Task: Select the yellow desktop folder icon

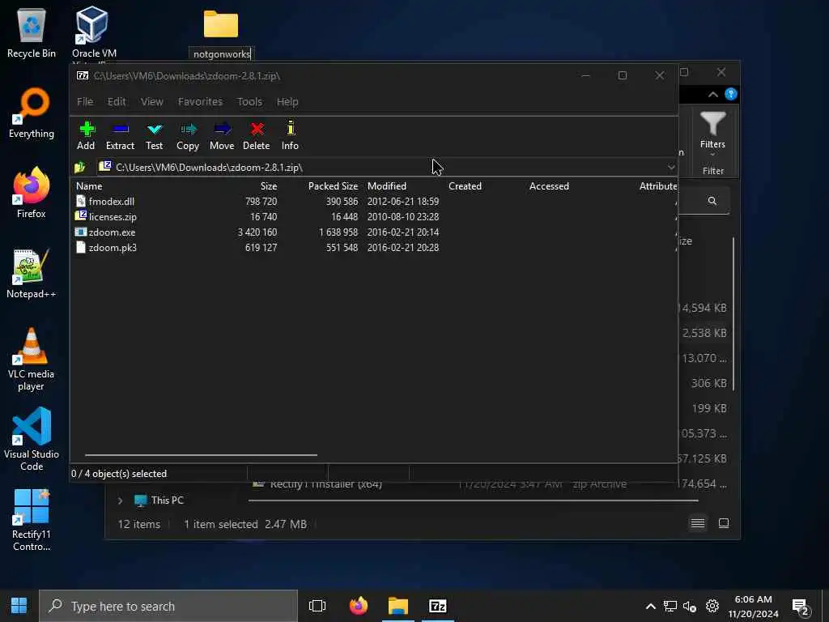Action: [x=221, y=24]
